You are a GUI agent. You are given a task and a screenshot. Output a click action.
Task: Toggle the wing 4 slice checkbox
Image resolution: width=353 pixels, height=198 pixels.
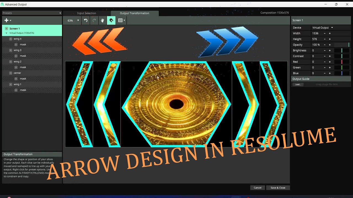click(11, 39)
